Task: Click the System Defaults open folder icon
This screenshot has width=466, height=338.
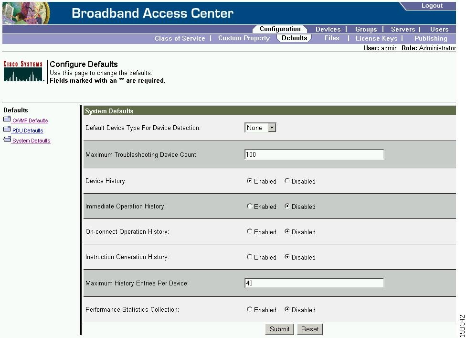Action: point(7,139)
